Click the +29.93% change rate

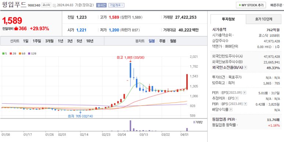pyautogui.click(x=39, y=28)
